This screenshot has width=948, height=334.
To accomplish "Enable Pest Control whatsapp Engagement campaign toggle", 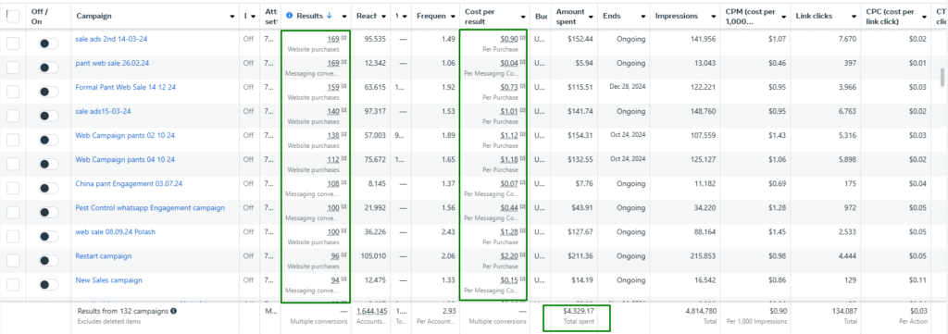I will pos(48,212).
